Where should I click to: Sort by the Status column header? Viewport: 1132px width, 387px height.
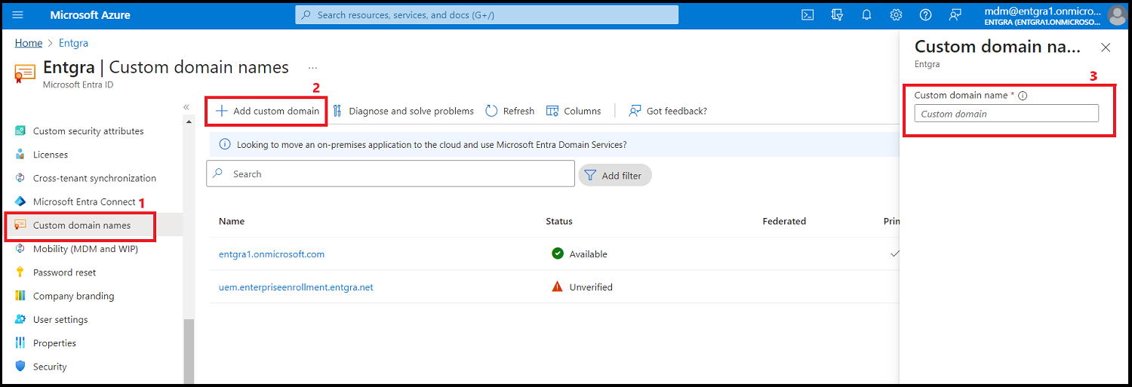(x=559, y=221)
